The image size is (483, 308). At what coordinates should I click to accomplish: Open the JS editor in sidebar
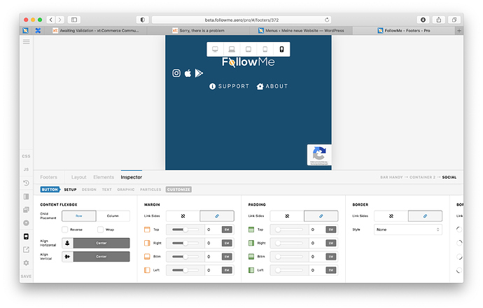(26, 169)
